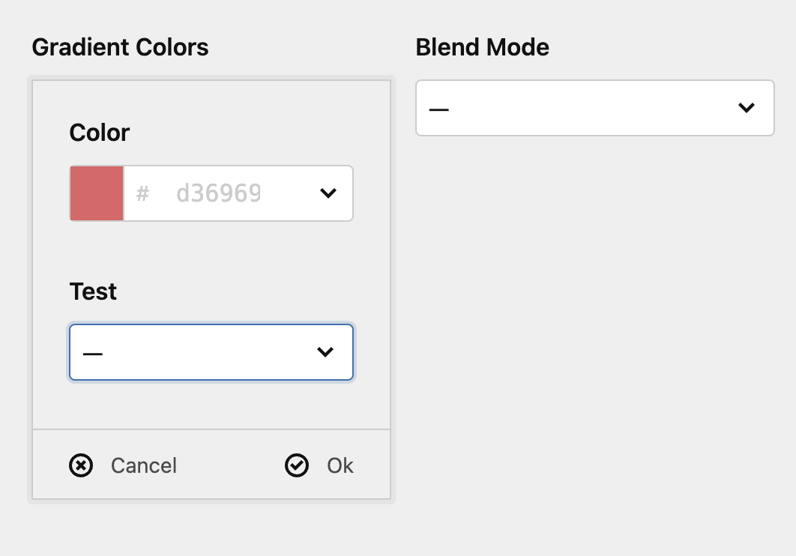Confirm with the Ok text button
796x556 pixels.
(x=340, y=465)
